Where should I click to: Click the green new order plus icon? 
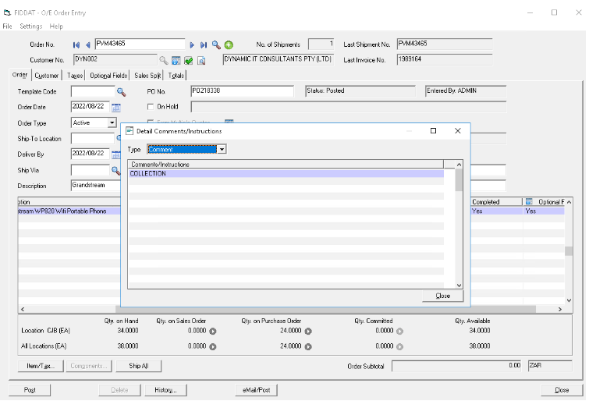coord(229,45)
